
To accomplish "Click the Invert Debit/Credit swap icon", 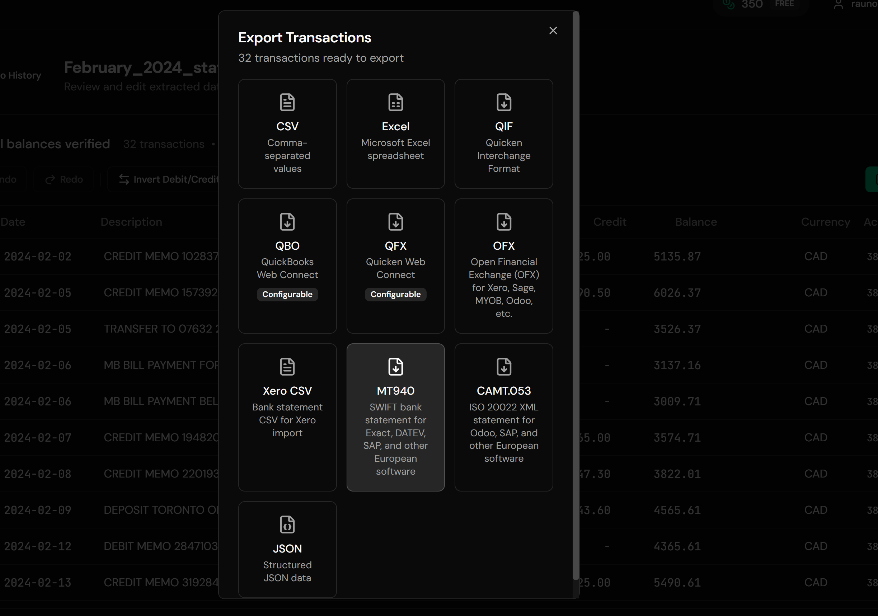I will pyautogui.click(x=124, y=179).
